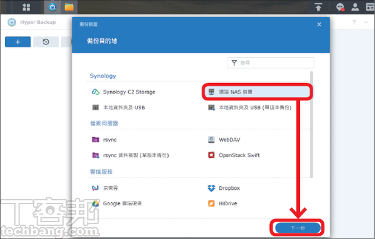Choose rsync 資料複製 (單版本備份) option
Screen dimensions: 375x239
click(136, 155)
